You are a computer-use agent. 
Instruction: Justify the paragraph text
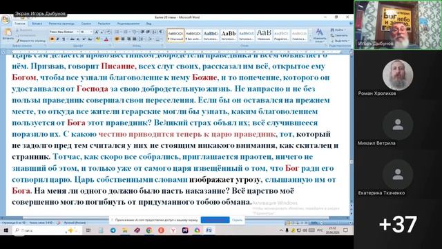134,39
